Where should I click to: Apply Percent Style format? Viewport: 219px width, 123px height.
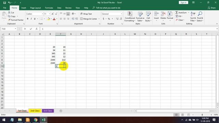[109, 19]
